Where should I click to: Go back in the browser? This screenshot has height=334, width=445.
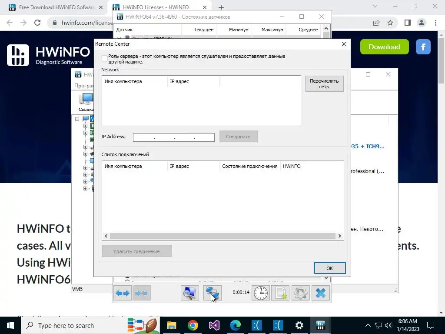tap(10, 23)
